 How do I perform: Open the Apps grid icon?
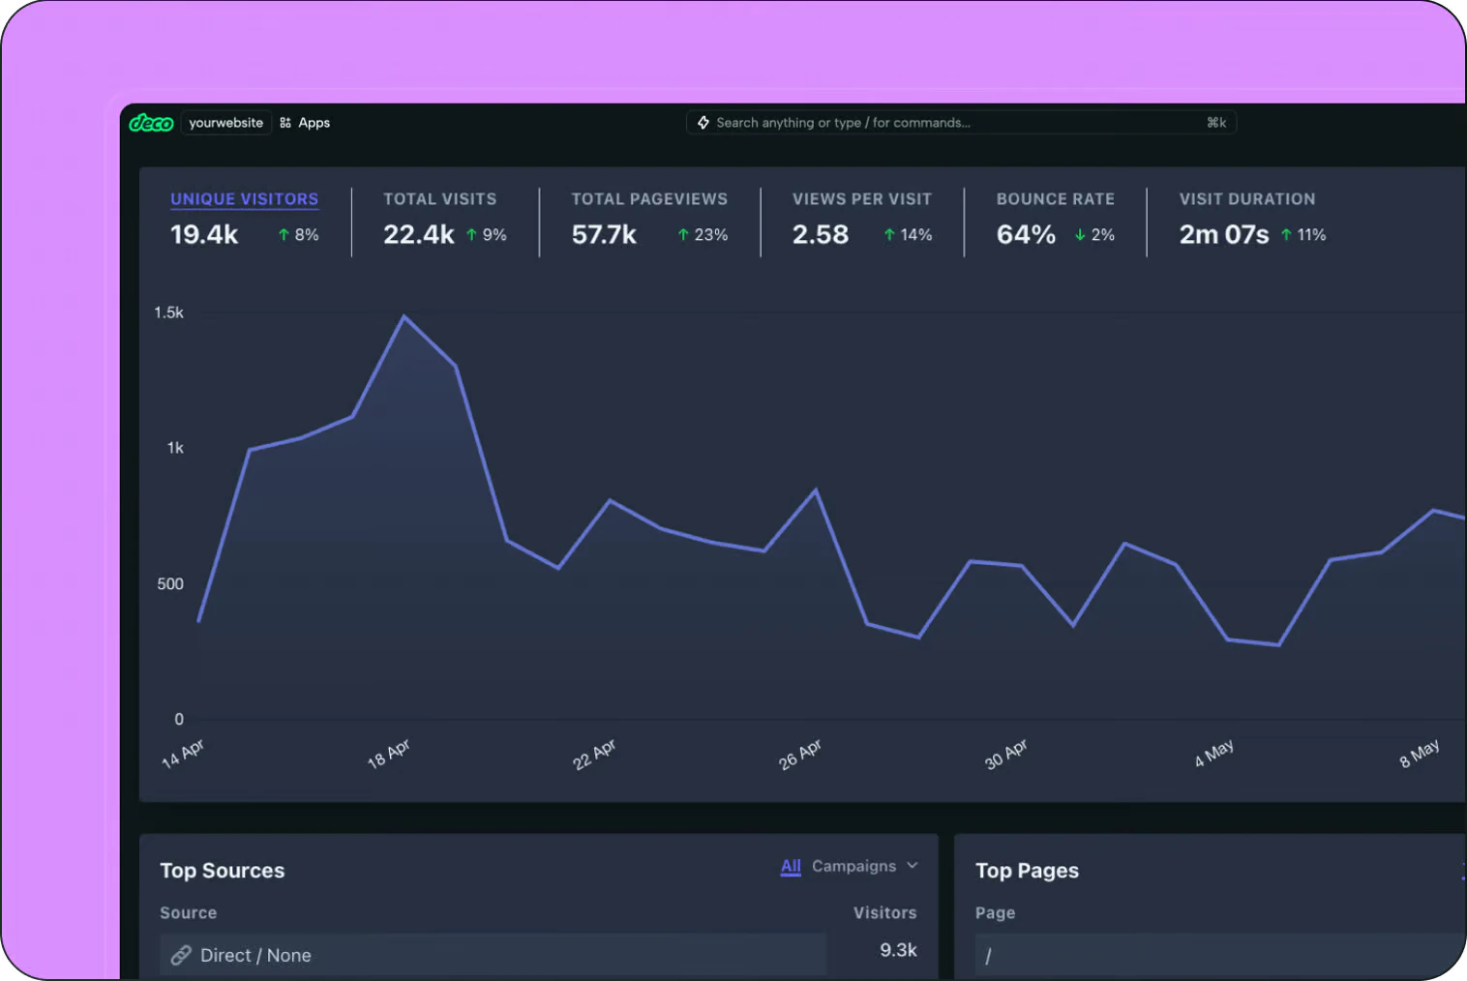tap(285, 123)
